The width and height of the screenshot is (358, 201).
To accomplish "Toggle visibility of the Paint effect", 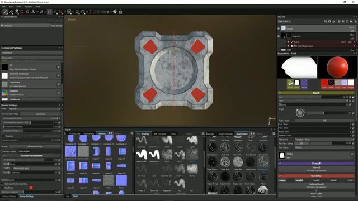I will click(288, 42).
